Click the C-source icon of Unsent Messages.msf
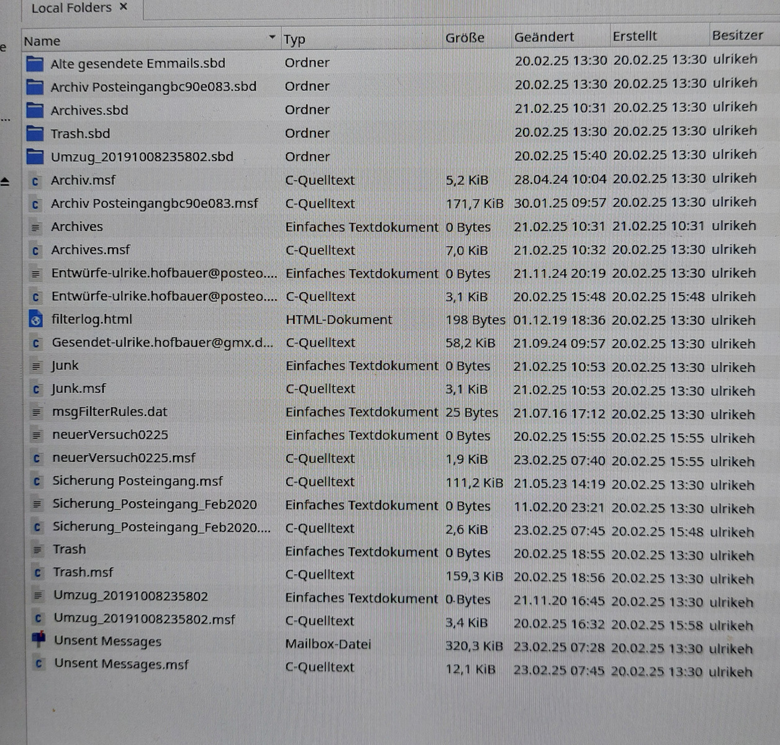The image size is (780, 745). 39,664
